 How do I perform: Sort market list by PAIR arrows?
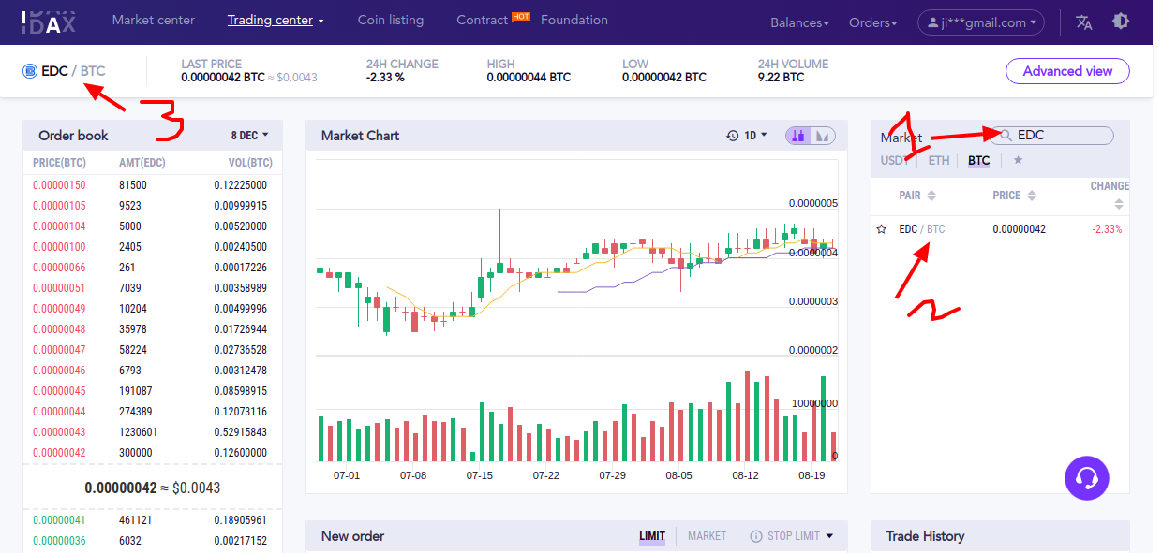pos(931,196)
